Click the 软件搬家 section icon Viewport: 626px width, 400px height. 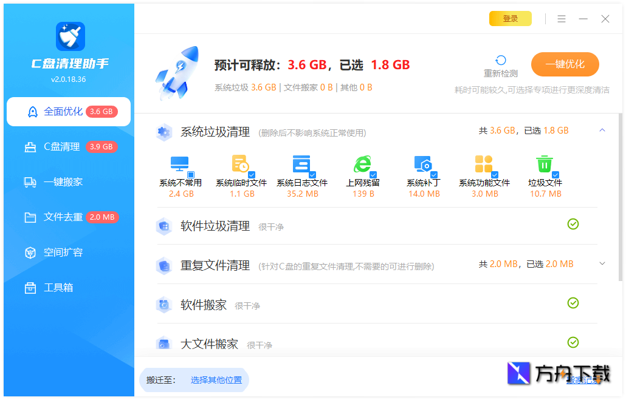pos(163,303)
